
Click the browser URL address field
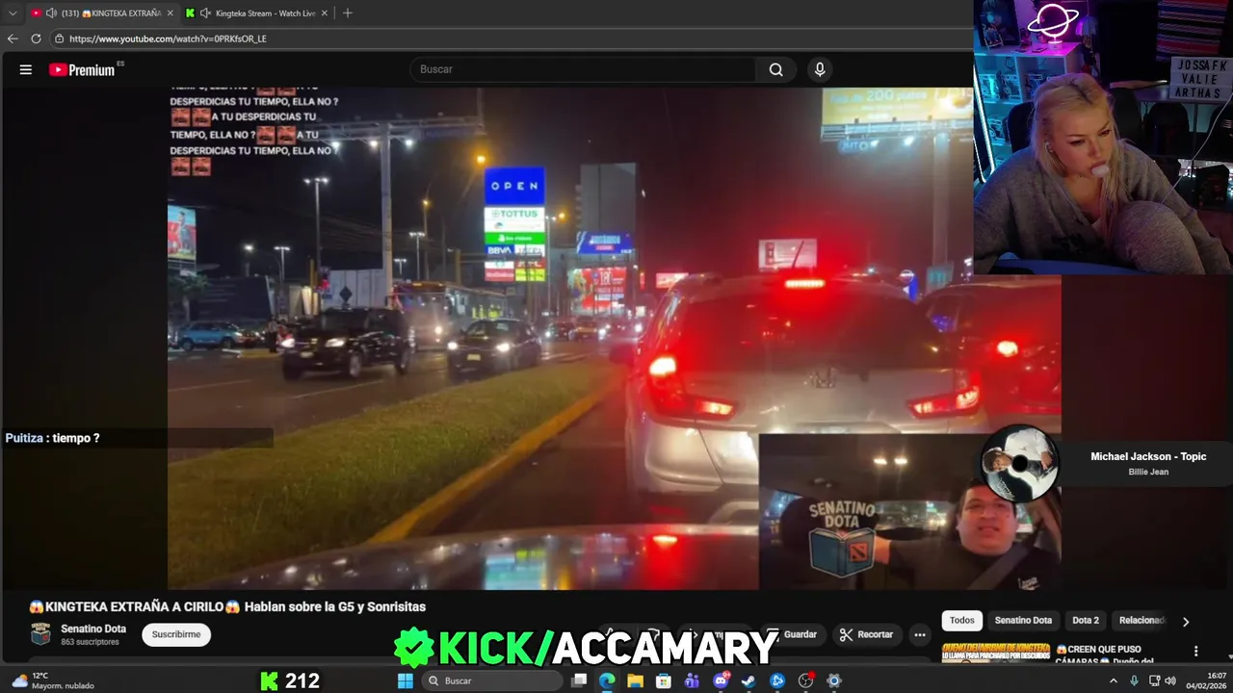(x=511, y=38)
